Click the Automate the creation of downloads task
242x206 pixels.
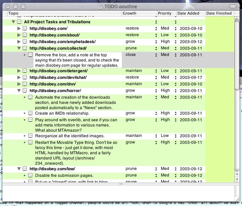coord(76,102)
